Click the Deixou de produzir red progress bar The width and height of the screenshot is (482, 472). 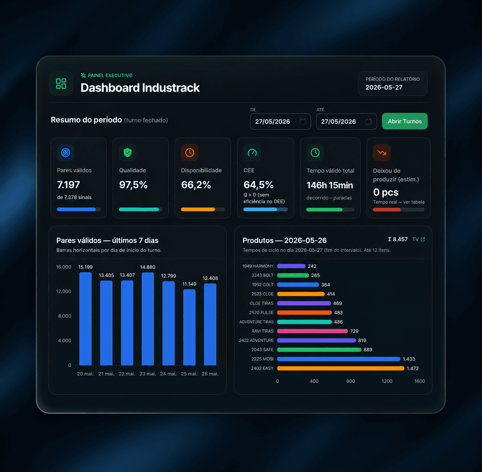(x=399, y=210)
